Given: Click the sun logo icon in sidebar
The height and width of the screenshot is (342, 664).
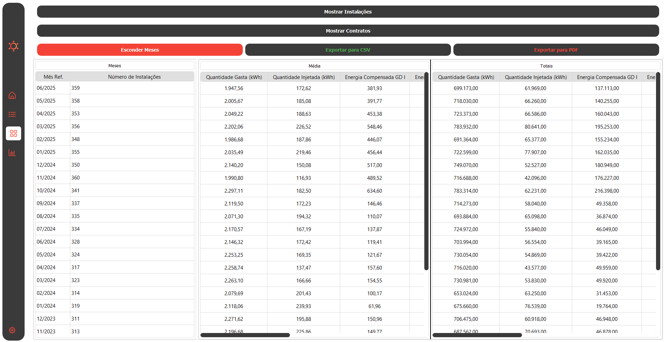Looking at the screenshot, I should click(13, 46).
